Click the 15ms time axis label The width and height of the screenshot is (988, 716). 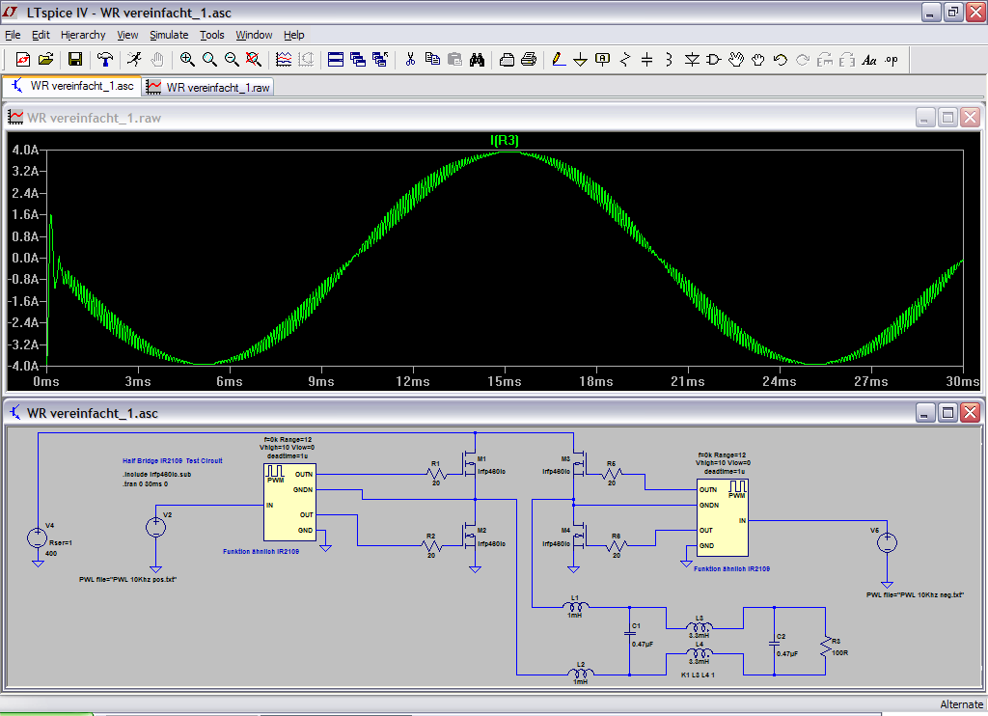click(x=505, y=381)
